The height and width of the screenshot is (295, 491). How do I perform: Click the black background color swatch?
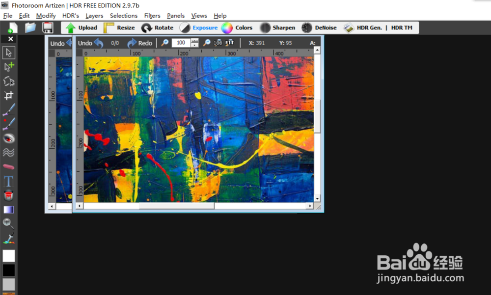(x=9, y=270)
